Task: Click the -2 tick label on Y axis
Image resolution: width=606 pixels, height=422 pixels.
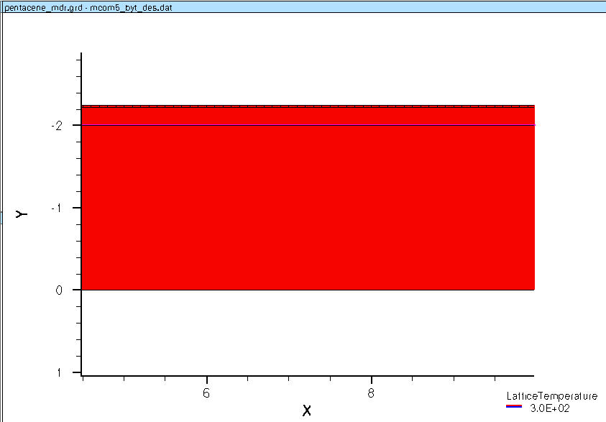Action: tap(56, 125)
